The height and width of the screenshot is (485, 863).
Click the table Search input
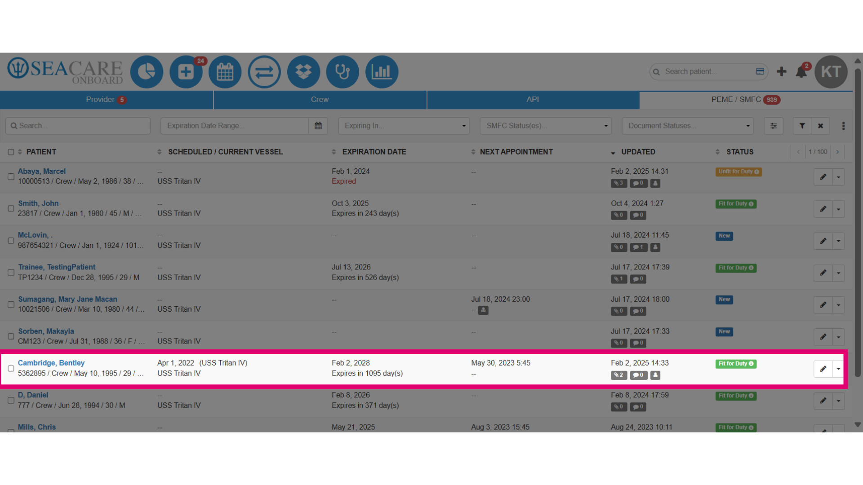point(78,126)
